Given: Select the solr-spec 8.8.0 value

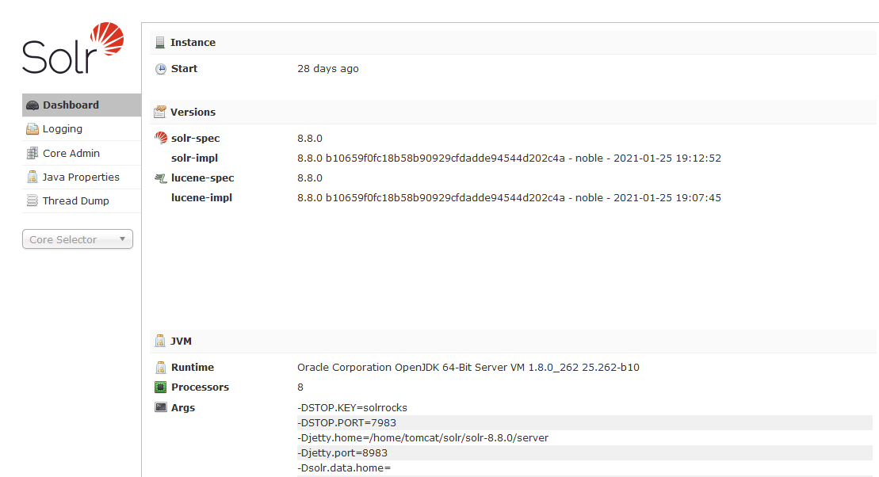Looking at the screenshot, I should pyautogui.click(x=310, y=139).
